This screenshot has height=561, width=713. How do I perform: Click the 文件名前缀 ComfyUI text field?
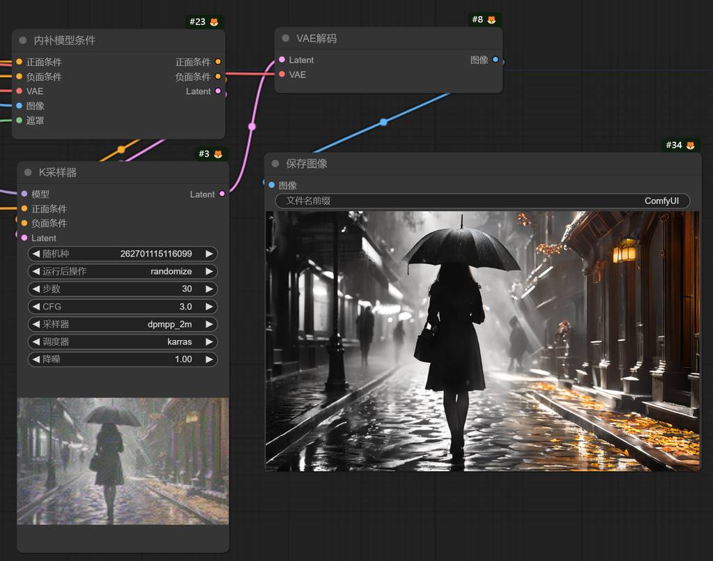point(482,201)
